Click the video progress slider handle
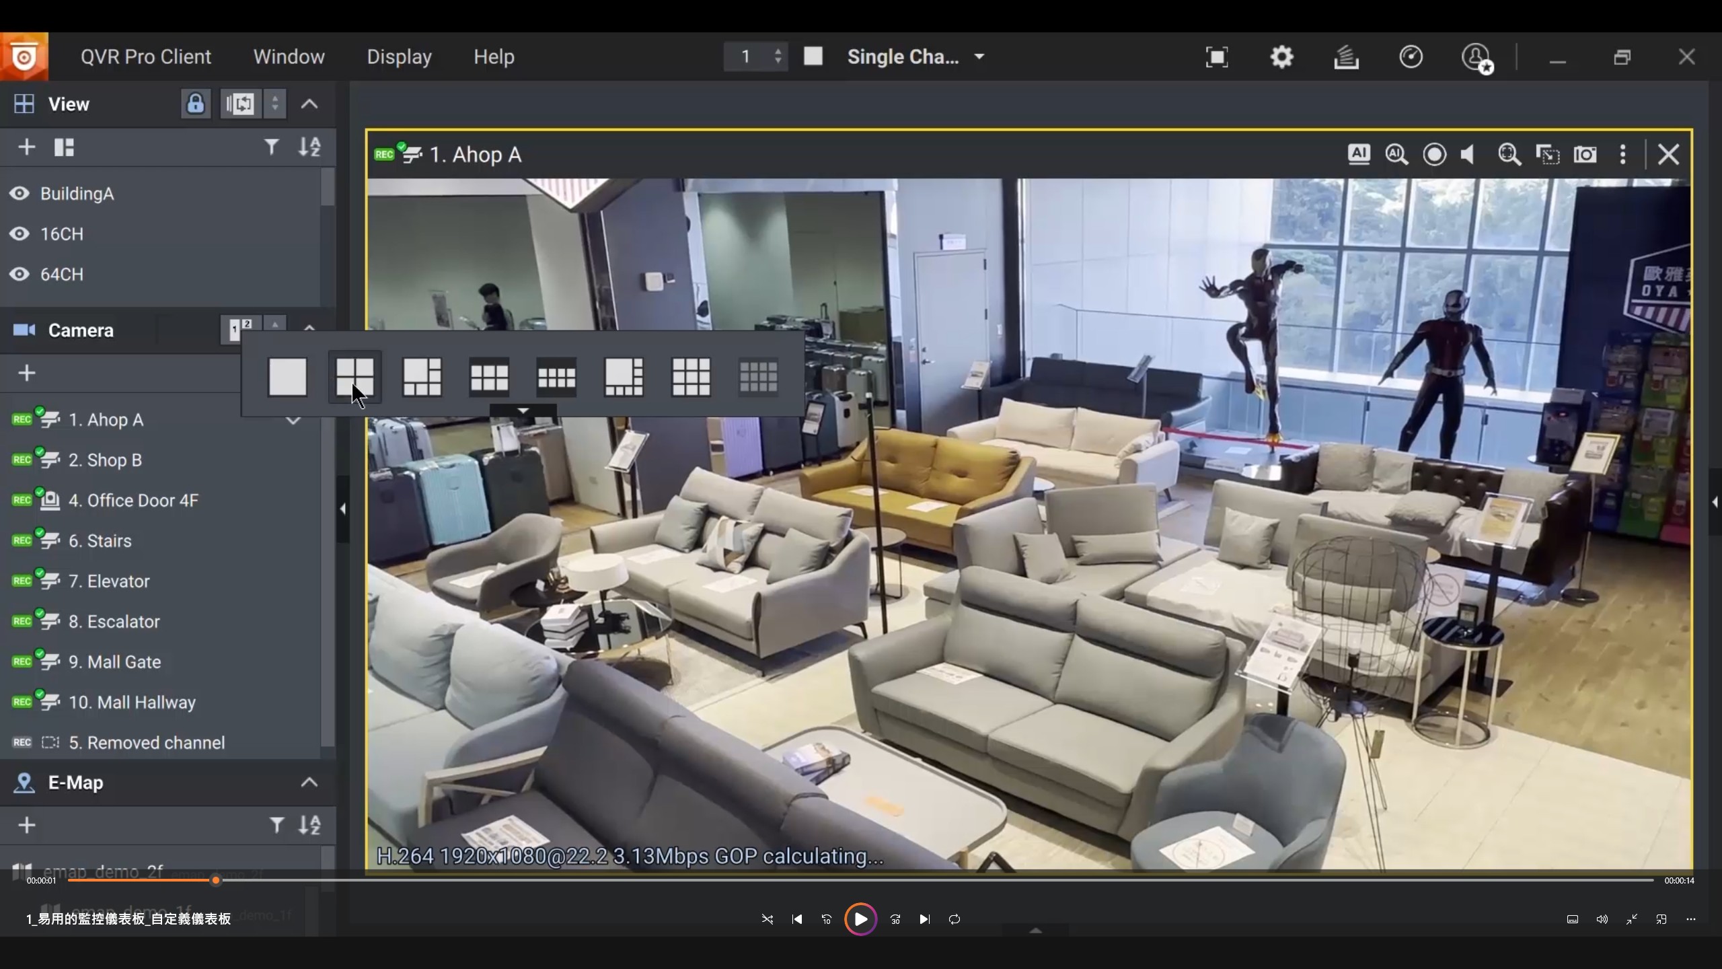1722x969 pixels. (216, 880)
